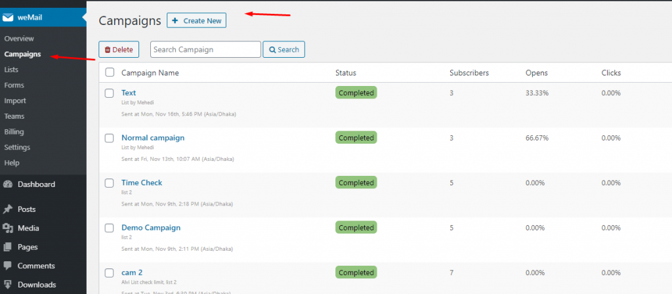Image resolution: width=672 pixels, height=294 pixels.
Task: Open the Text campaign link
Action: click(129, 93)
